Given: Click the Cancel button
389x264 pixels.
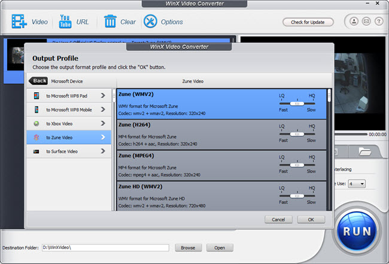Looking at the screenshot, I should (278, 220).
